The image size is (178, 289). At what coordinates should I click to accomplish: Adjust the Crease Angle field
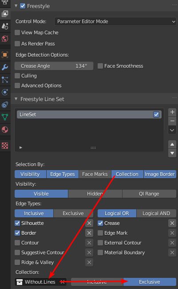tap(54, 66)
